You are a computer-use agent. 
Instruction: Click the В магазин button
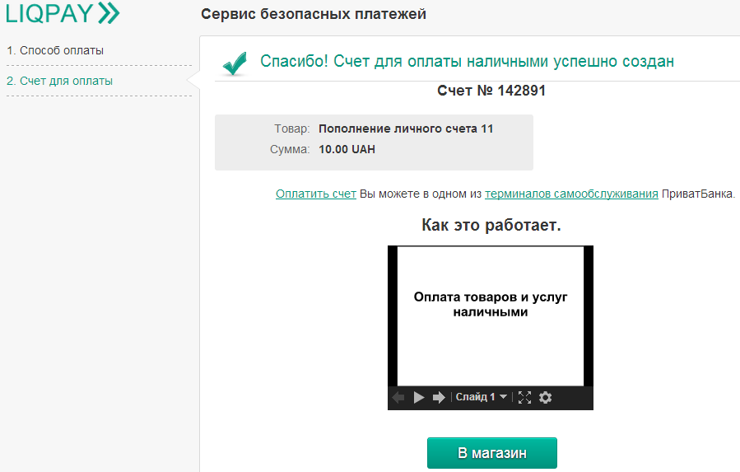coord(492,453)
